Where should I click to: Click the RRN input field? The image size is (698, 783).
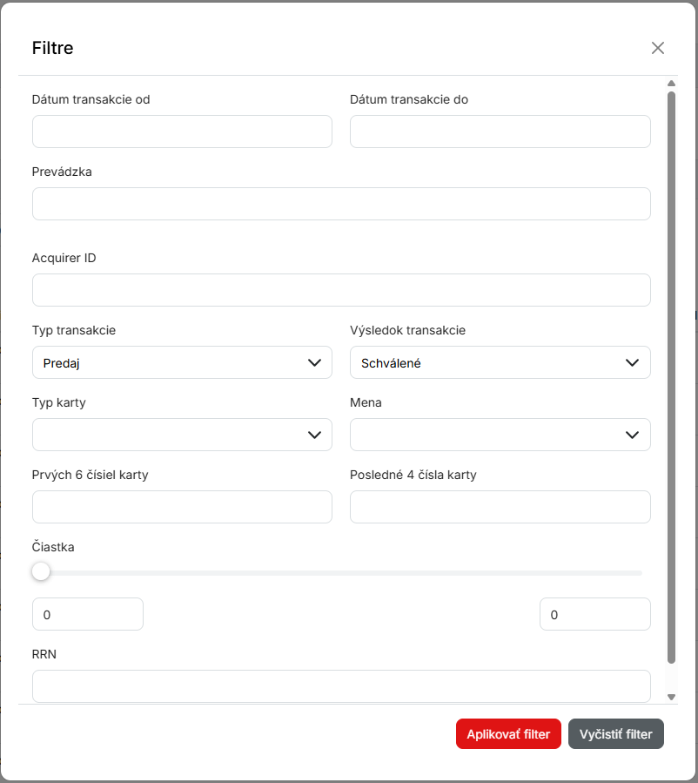[x=341, y=685]
